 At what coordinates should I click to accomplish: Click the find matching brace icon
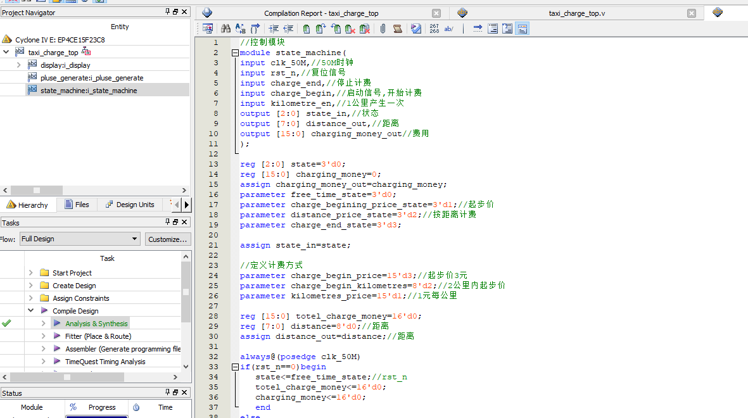[255, 28]
